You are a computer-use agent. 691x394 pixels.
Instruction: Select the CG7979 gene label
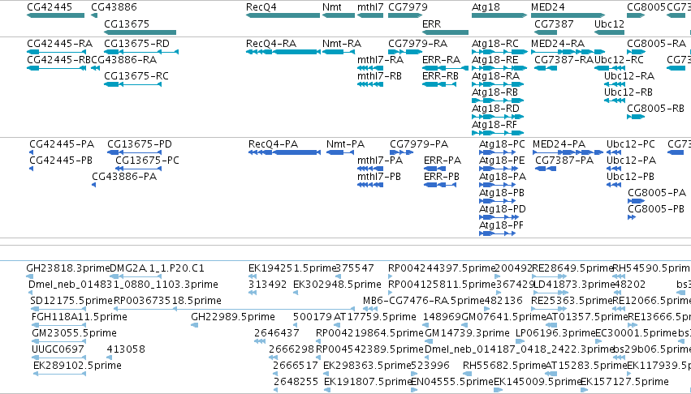click(x=408, y=7)
